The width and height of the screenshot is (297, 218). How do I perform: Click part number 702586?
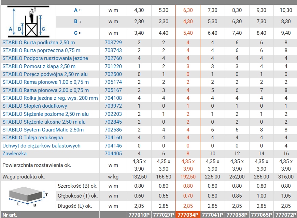coord(113,130)
